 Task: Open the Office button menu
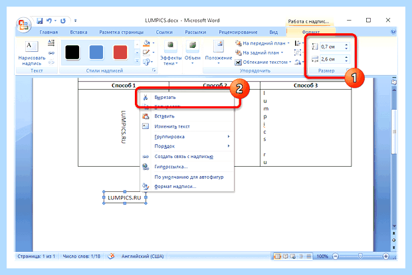(23, 25)
